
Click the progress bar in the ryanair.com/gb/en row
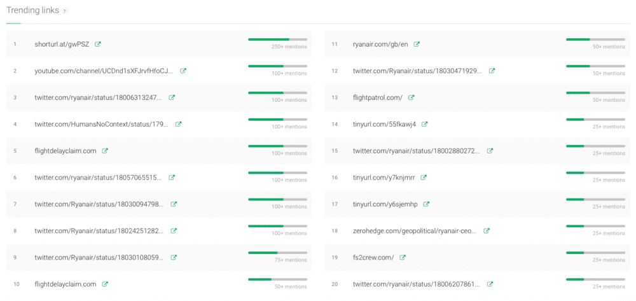click(x=595, y=39)
